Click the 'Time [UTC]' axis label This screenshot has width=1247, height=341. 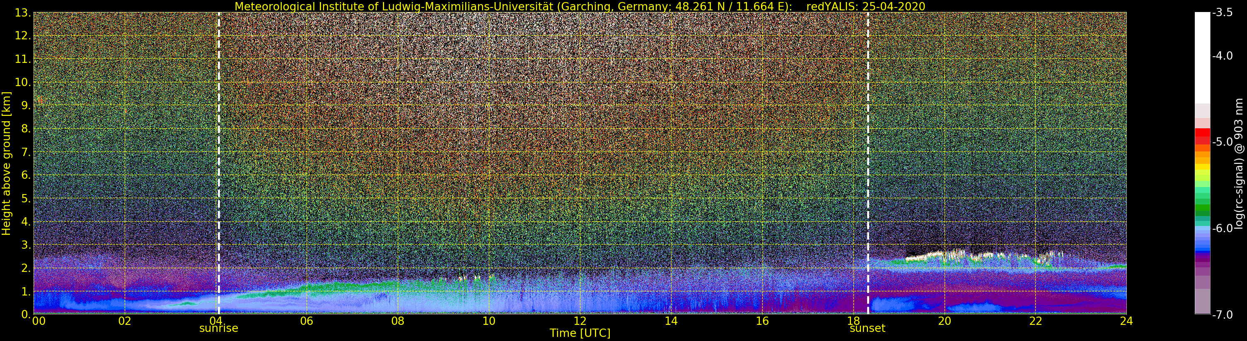click(580, 333)
